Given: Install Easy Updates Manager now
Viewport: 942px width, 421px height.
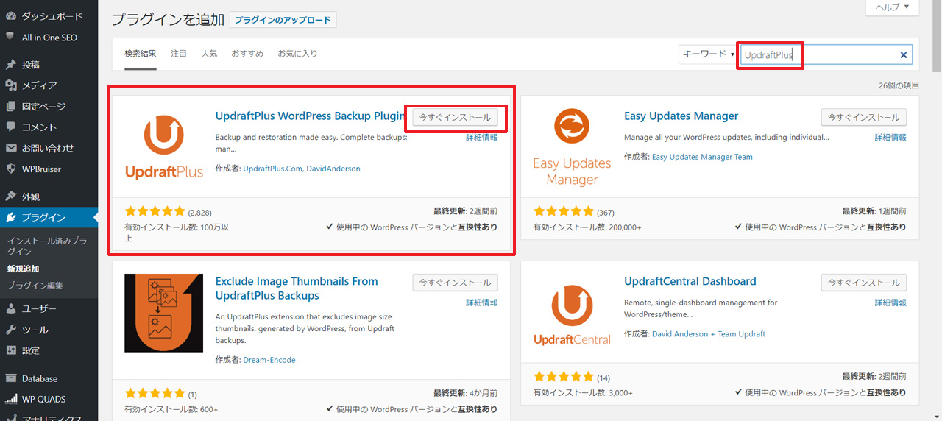Looking at the screenshot, I should 864,117.
